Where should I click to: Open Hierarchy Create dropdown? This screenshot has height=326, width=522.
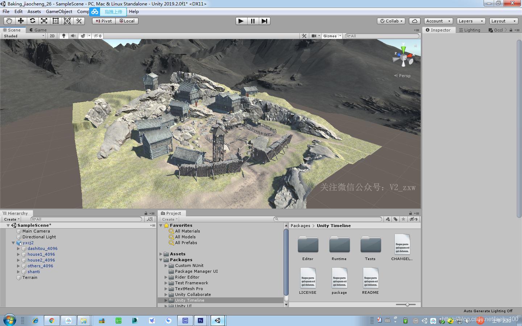click(12, 219)
